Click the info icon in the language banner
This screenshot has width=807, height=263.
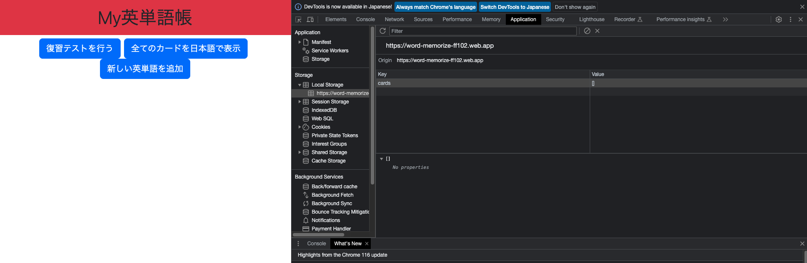point(298,7)
